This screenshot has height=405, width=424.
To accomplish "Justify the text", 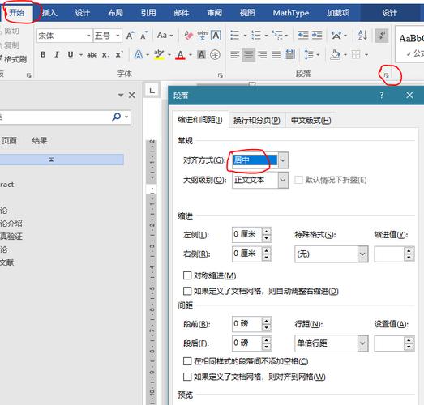I will coord(276,55).
